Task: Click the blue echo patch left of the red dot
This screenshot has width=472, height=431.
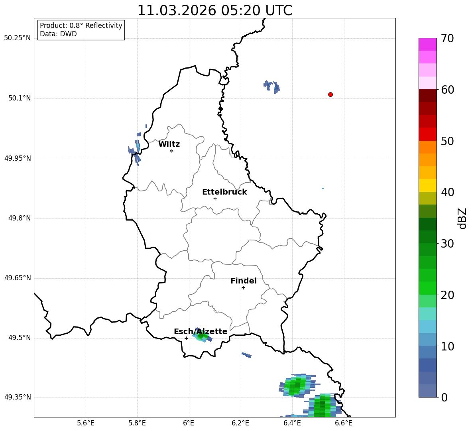Action: pyautogui.click(x=272, y=87)
